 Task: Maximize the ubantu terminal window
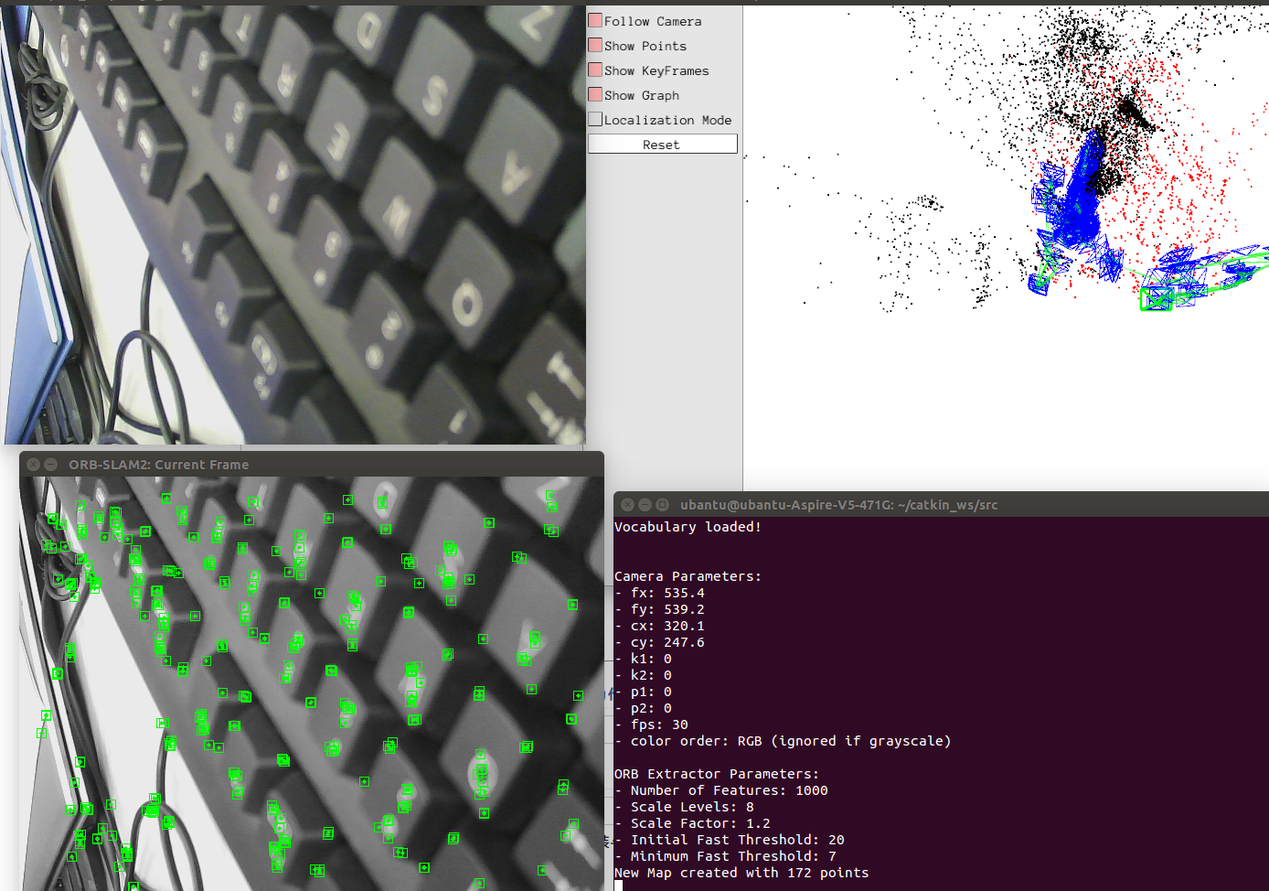tap(662, 504)
